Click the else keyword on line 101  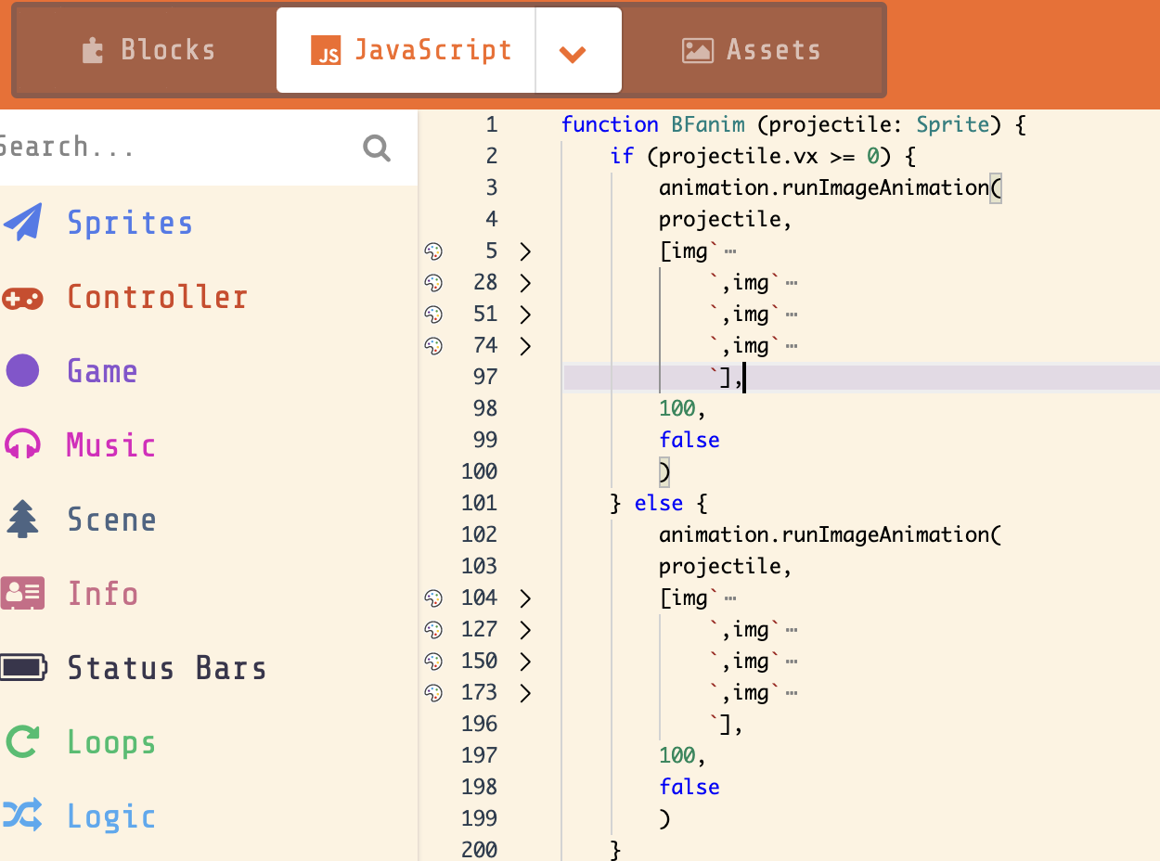coord(659,503)
